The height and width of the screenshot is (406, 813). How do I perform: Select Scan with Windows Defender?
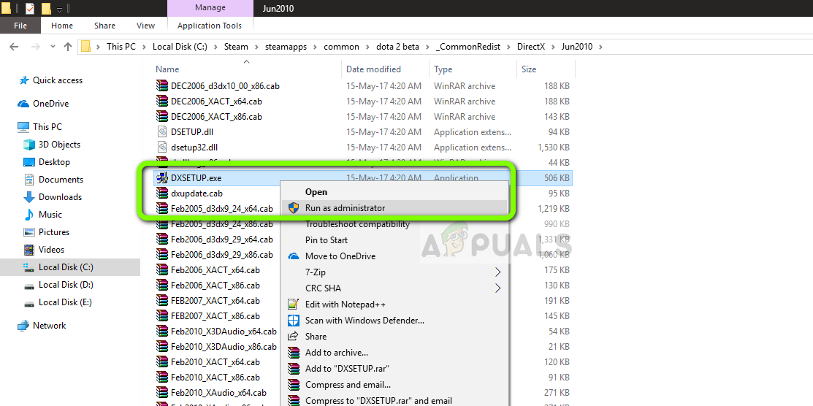[395, 321]
